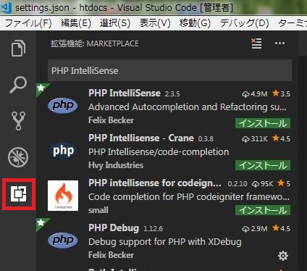Click the 拡張機能: MARKETPLACE panel header
307x271 pixels.
point(95,43)
